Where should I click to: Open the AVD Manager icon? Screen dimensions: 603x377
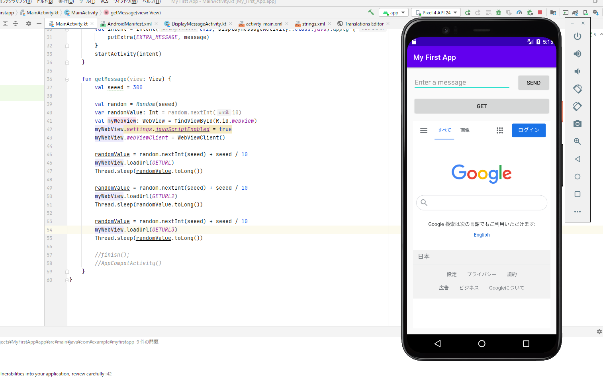[585, 13]
